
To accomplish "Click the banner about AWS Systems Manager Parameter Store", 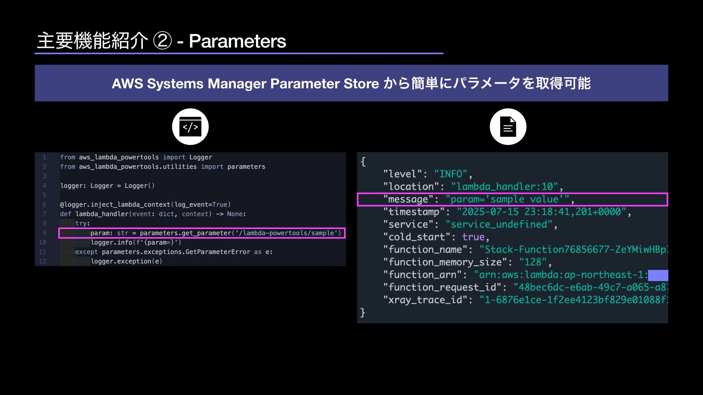I will 351,83.
